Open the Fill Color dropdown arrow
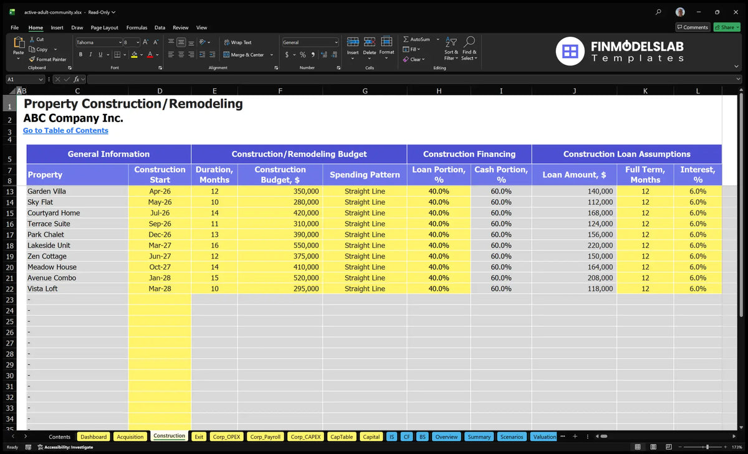 pyautogui.click(x=141, y=55)
